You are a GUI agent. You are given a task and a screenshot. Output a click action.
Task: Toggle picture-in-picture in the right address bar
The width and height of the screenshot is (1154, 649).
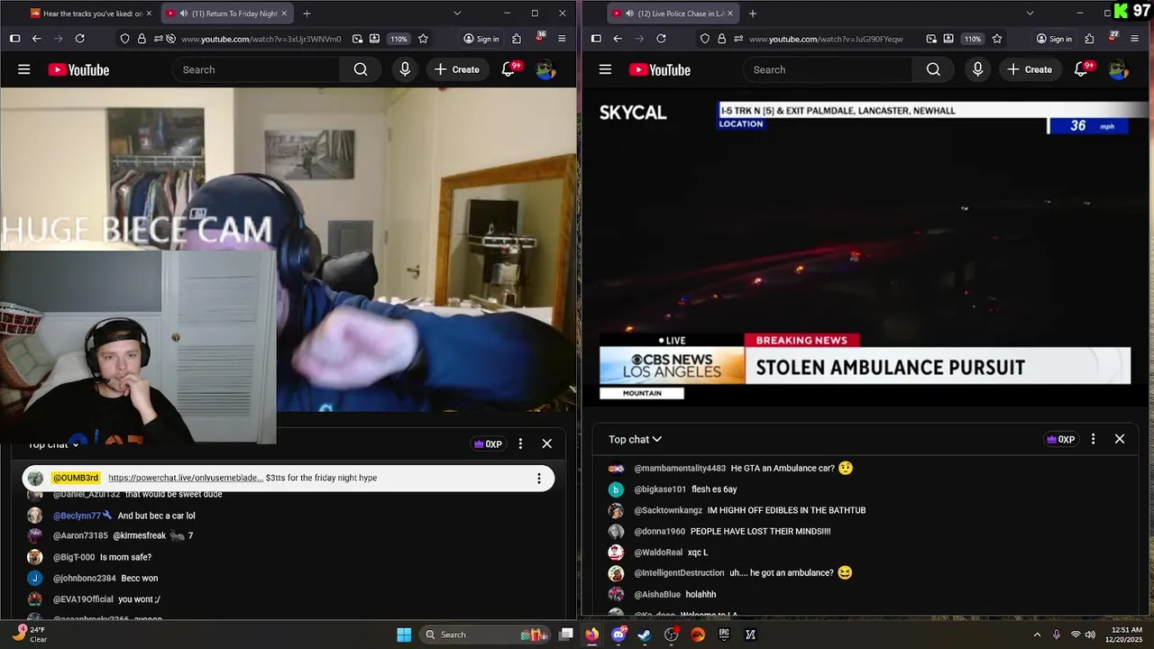948,39
